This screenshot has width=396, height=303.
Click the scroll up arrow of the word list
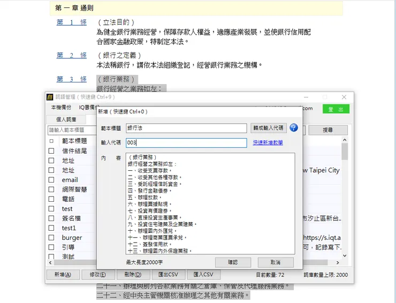pos(345,140)
